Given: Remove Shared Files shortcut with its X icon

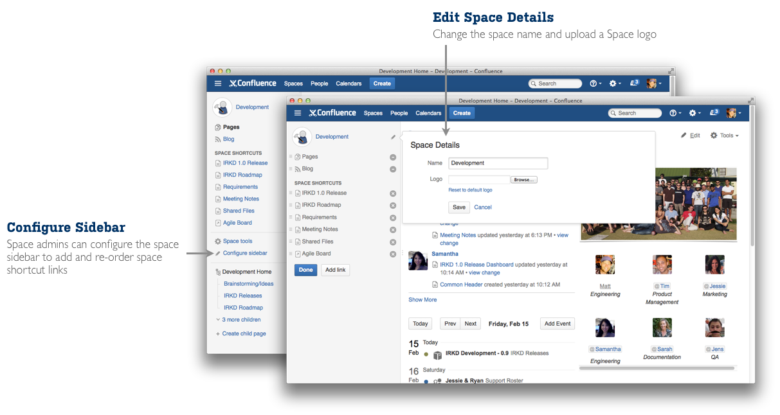Looking at the screenshot, I should tap(393, 242).
